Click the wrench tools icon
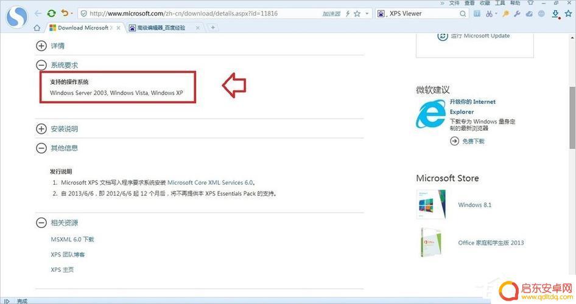This screenshot has width=576, height=304. coord(517,13)
